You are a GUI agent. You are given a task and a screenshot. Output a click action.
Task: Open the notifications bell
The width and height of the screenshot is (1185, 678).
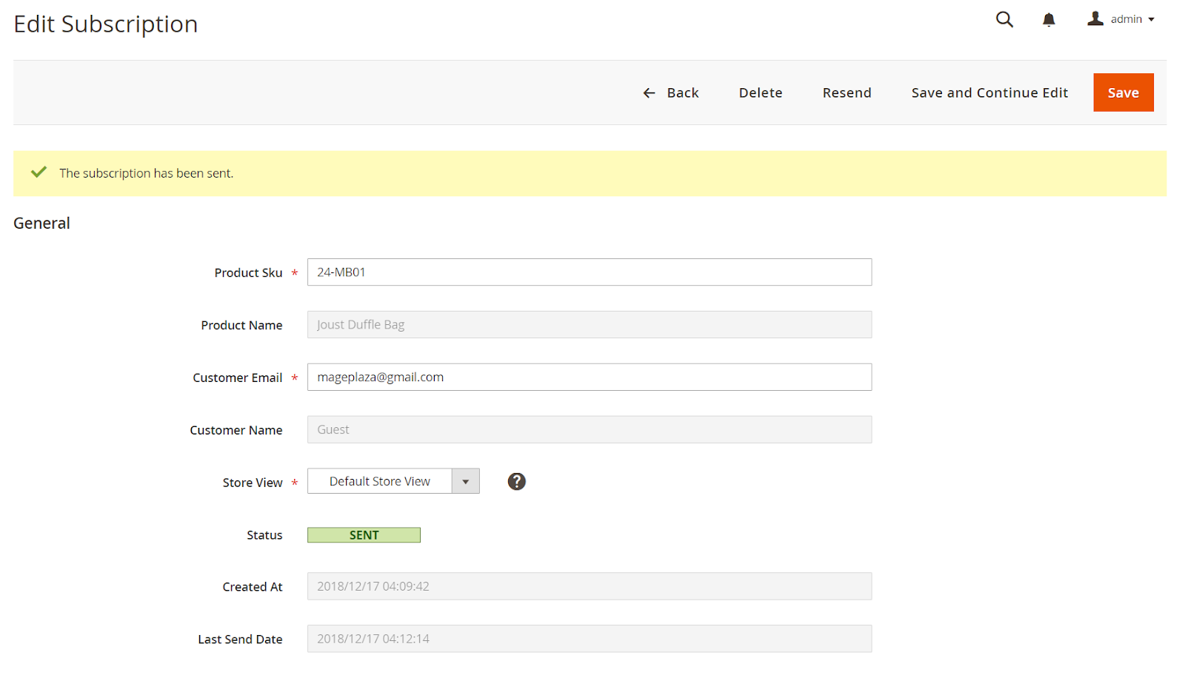tap(1049, 19)
